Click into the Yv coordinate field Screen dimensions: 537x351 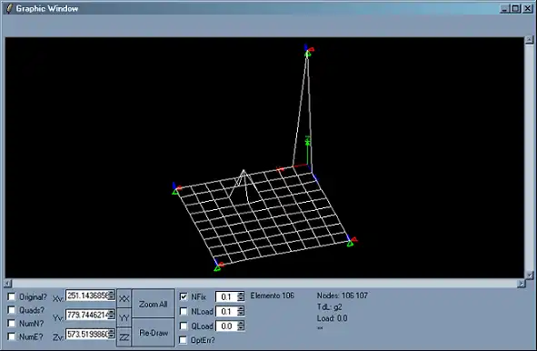87,315
